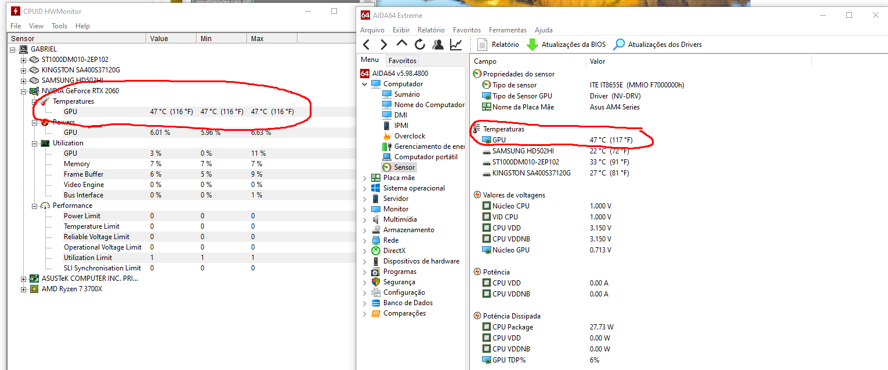Expand ST1000DM010-2EP102 in HWMonitor

click(23, 60)
